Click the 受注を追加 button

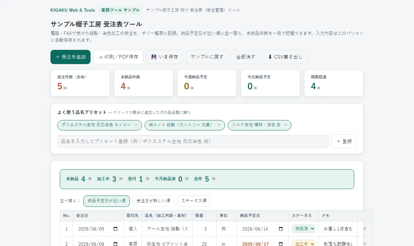coord(71,57)
